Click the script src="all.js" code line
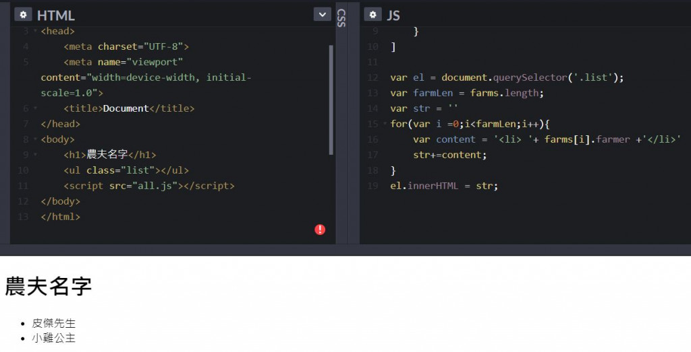Screen dimensions: 691x352 [x=149, y=186]
